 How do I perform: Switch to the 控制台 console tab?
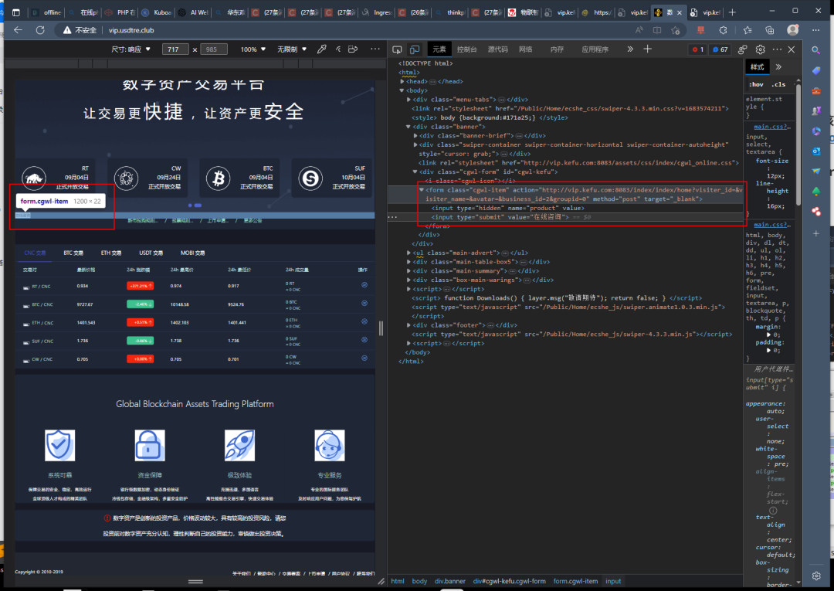[466, 49]
